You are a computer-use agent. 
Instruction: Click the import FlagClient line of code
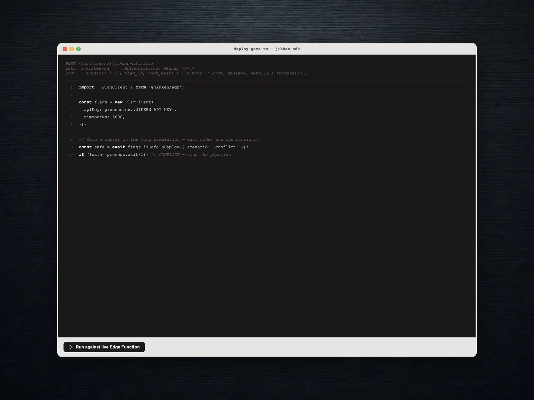(x=131, y=87)
